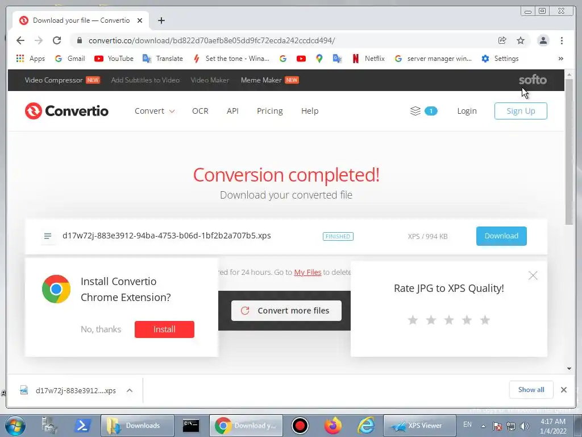582x437 pixels.
Task: Reload the current page
Action: coord(57,40)
